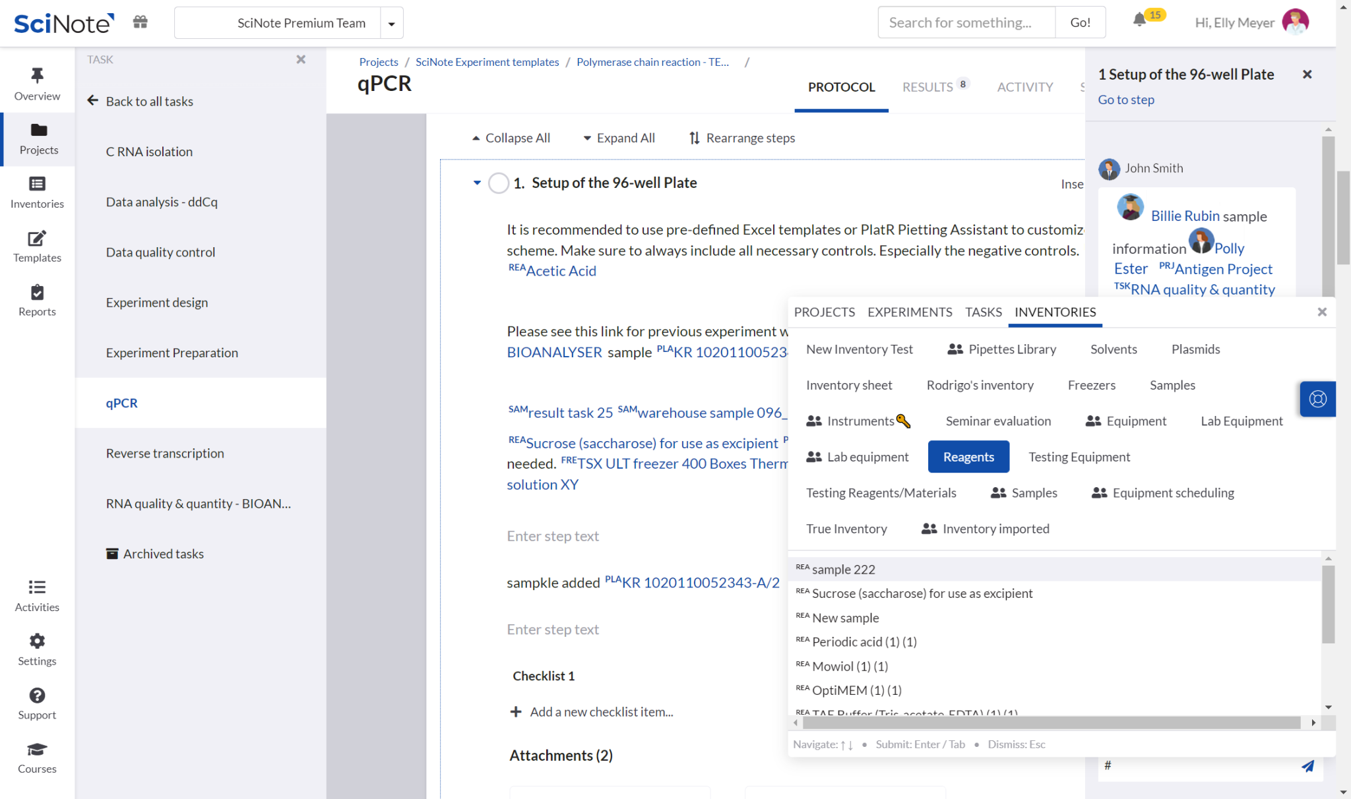Click the Go to step link
The image size is (1351, 799).
[1125, 100]
